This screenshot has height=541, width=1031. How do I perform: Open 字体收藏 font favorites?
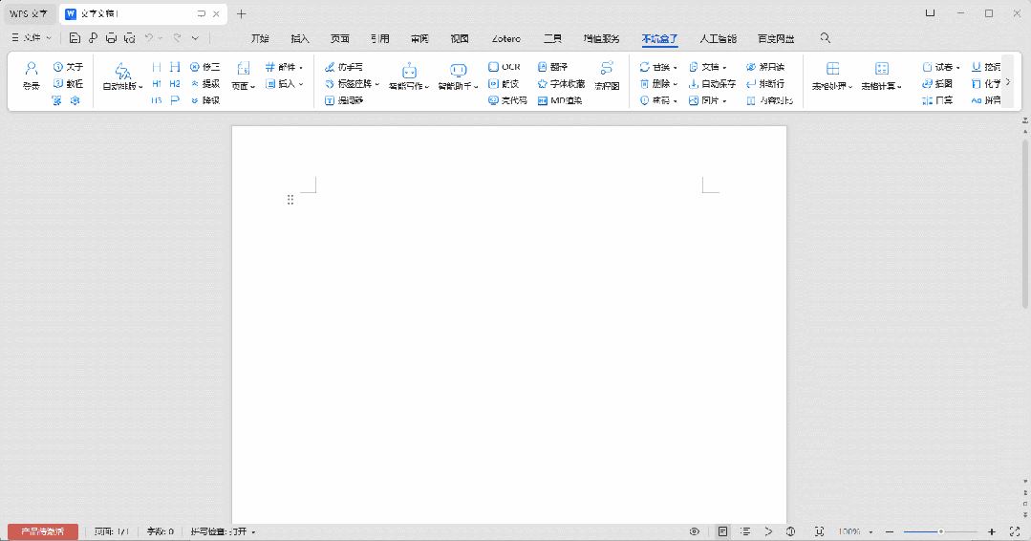(561, 83)
